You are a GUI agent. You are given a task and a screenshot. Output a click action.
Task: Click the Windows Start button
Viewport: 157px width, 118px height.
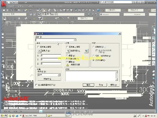pos(4,116)
